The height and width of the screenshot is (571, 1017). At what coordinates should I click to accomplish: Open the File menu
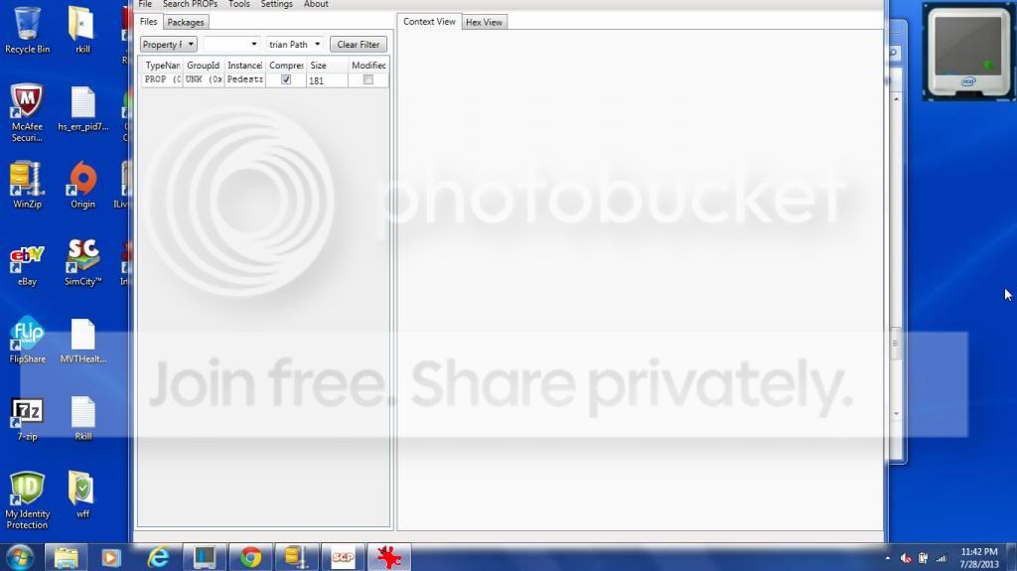pos(145,4)
